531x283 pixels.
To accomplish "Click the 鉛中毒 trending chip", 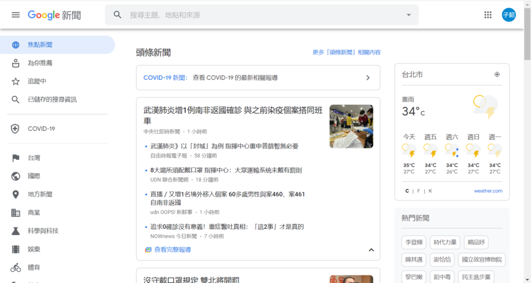I will click(x=442, y=277).
